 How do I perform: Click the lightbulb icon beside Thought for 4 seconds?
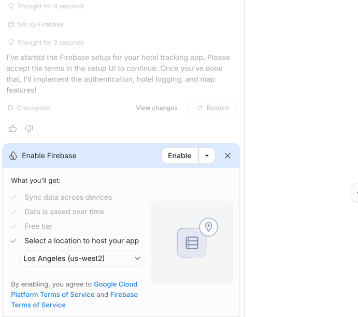tap(11, 6)
